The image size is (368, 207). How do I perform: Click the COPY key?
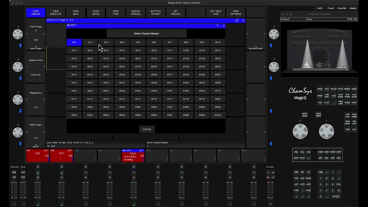339,152
